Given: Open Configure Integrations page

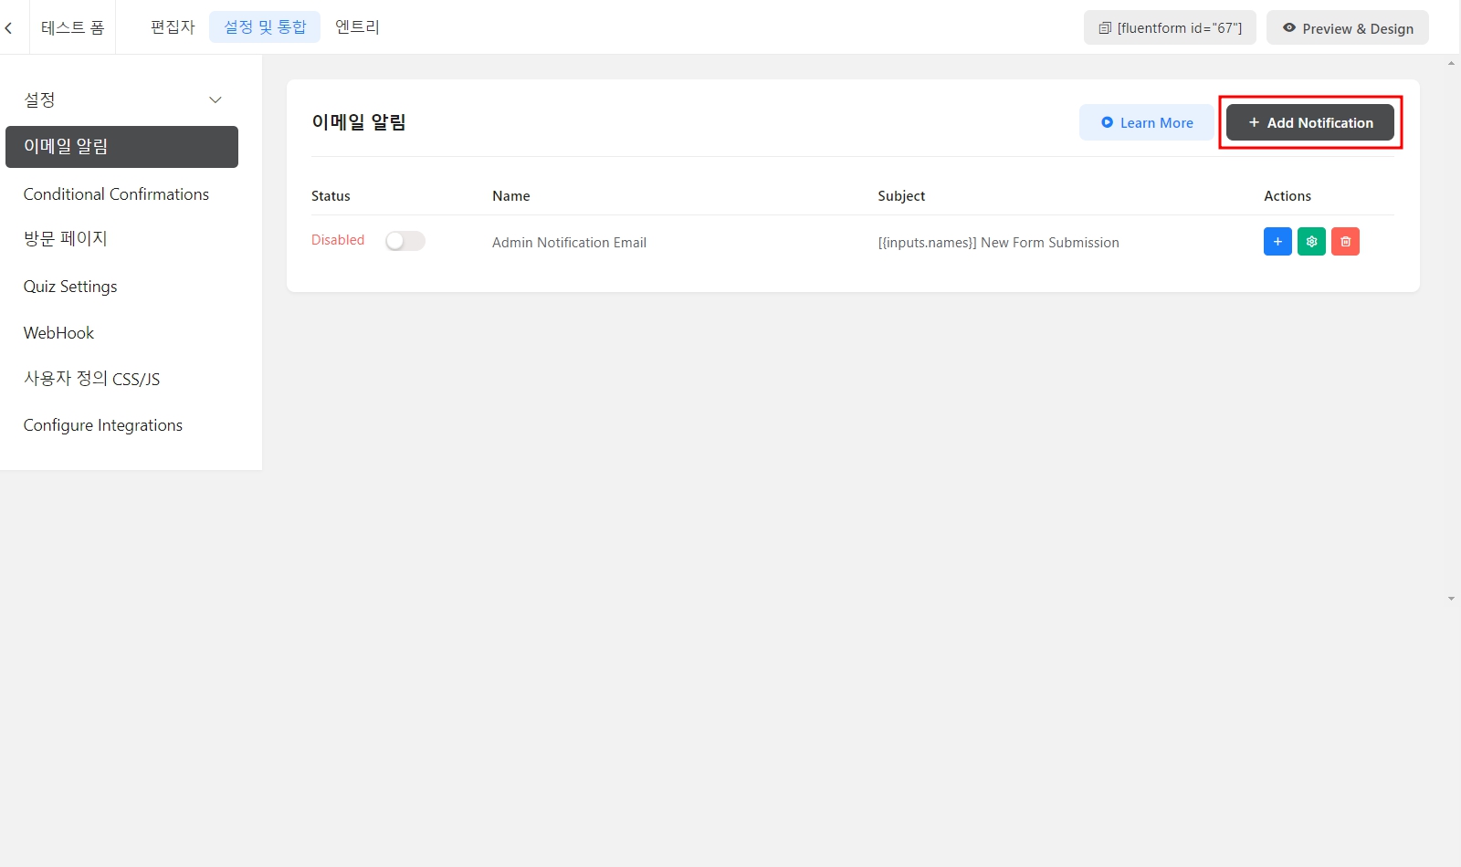Looking at the screenshot, I should [x=103, y=425].
